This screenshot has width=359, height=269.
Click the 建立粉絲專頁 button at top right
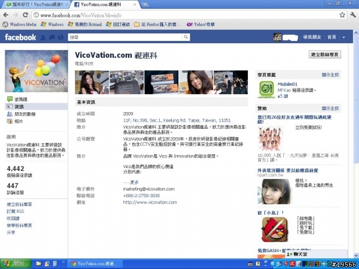pos(325,54)
